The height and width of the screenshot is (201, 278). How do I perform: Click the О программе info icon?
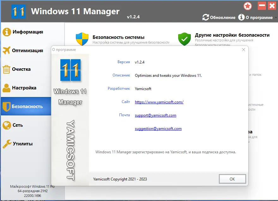[242, 18]
